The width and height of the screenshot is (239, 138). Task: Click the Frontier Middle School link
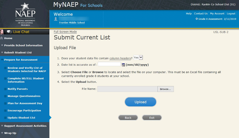[x=72, y=23]
